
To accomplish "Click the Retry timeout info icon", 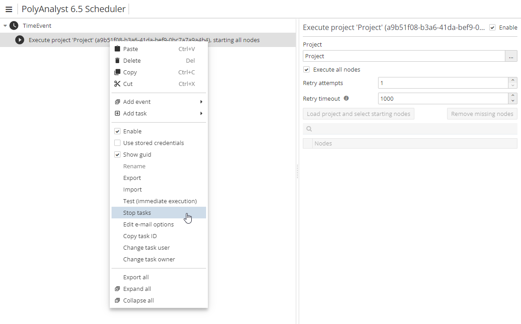I will pos(346,98).
